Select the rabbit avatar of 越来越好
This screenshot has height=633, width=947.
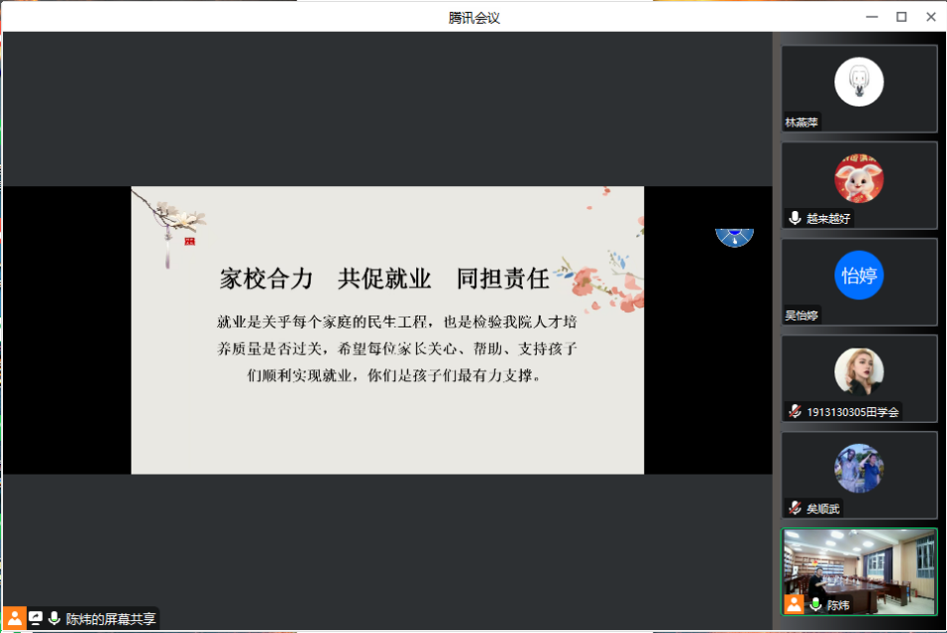tap(858, 178)
